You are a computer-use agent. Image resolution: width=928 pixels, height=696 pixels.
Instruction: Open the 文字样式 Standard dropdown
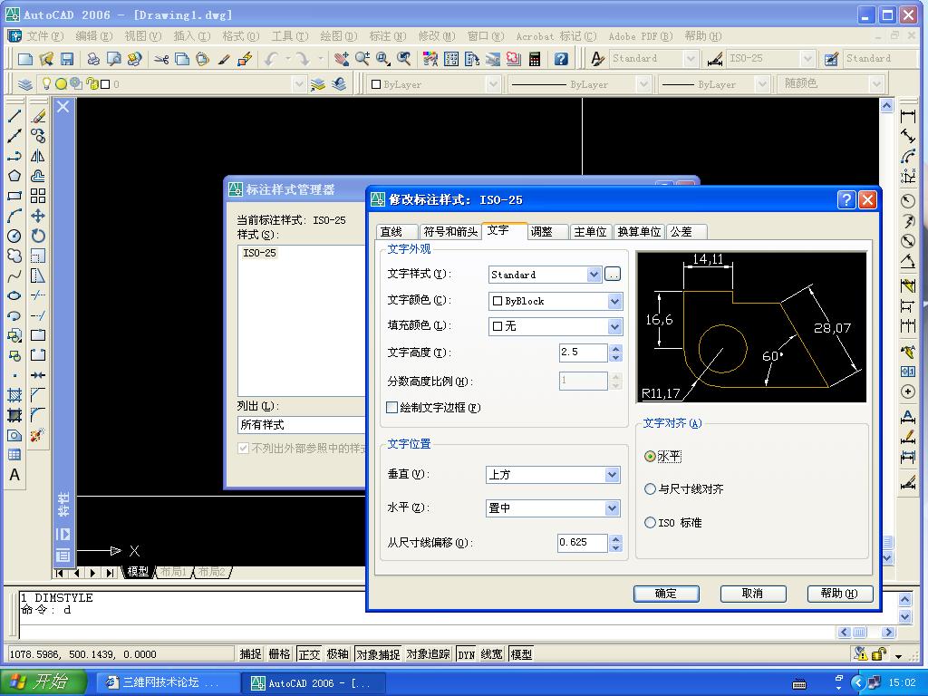click(x=594, y=274)
